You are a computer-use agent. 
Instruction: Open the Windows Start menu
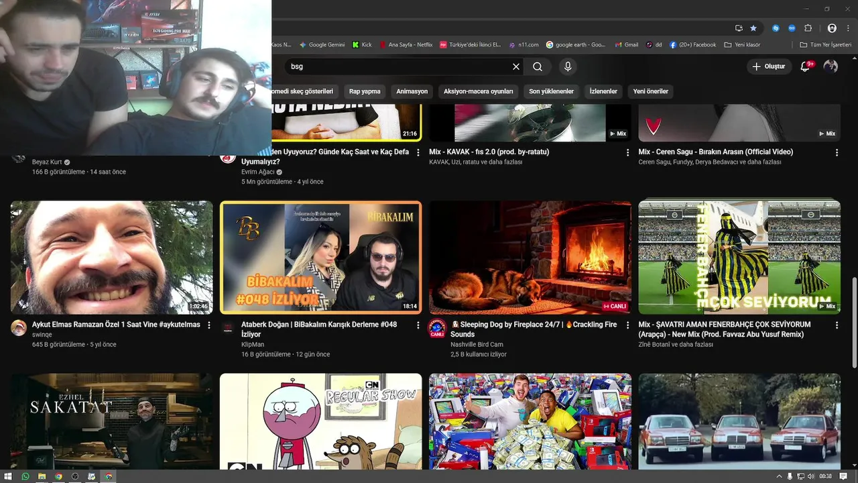tap(9, 476)
